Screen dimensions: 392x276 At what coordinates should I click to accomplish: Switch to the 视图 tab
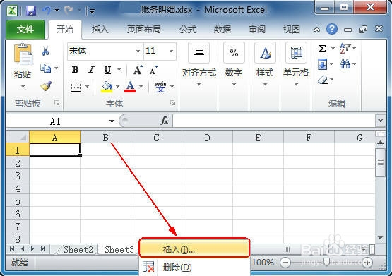coord(291,30)
